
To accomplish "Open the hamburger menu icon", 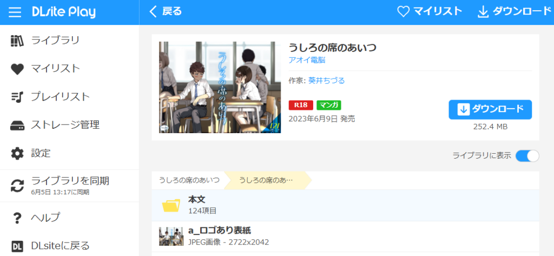I will [x=15, y=12].
